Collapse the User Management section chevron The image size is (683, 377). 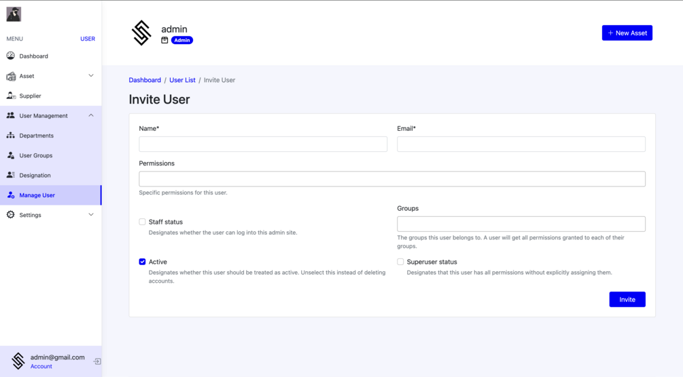pos(91,115)
